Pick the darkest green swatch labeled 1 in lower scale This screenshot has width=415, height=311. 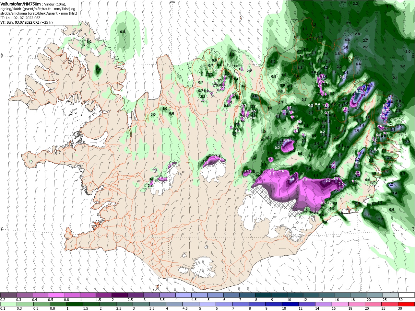coord(75,304)
